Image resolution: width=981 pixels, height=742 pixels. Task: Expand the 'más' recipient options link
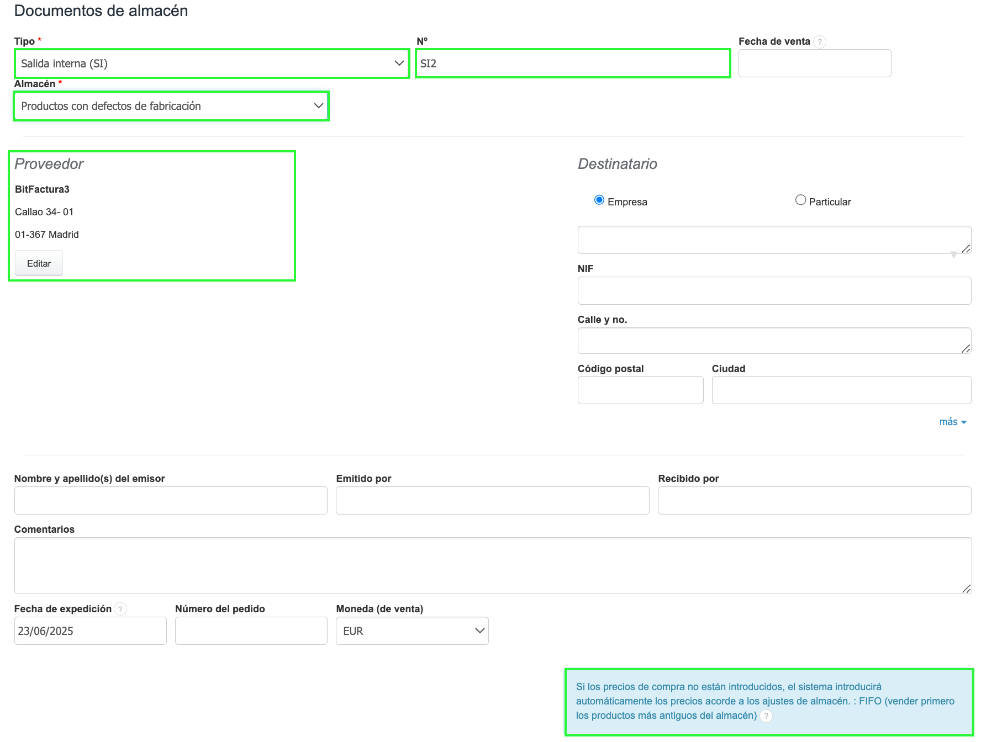coord(952,422)
